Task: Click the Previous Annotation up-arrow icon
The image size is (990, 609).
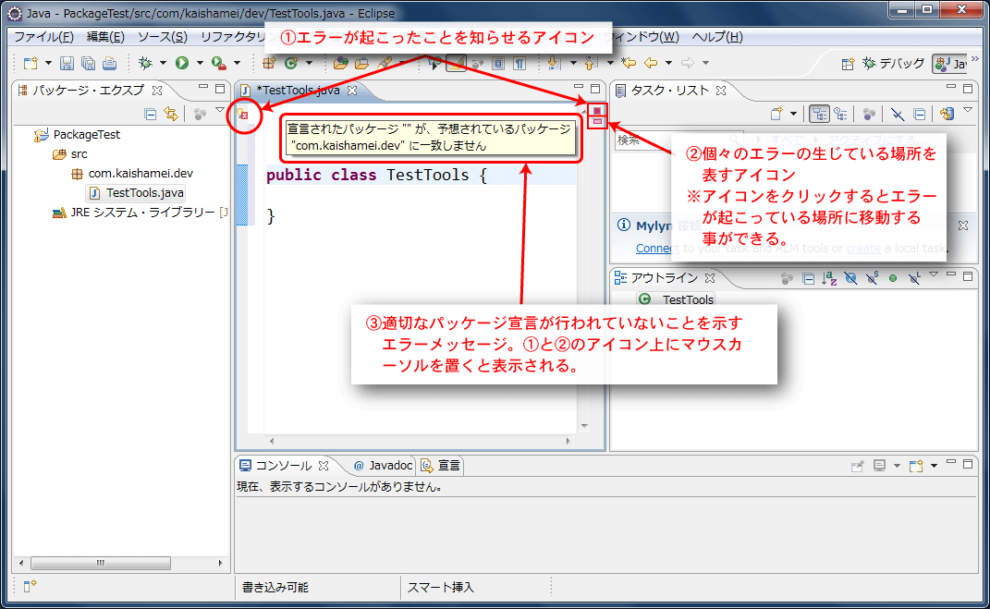Action: click(x=591, y=63)
